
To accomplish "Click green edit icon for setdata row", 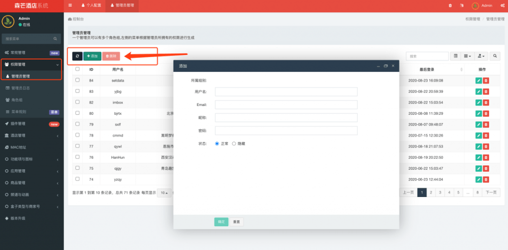I will [x=478, y=80].
